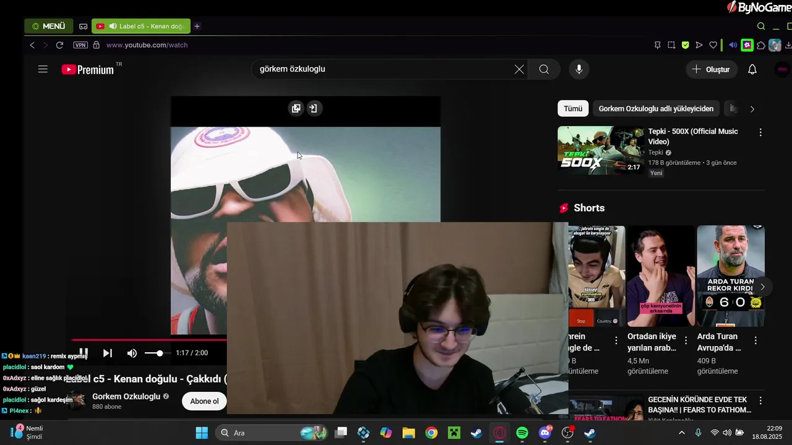
Task: Open the YouTube hamburger guide menu
Action: click(x=43, y=69)
